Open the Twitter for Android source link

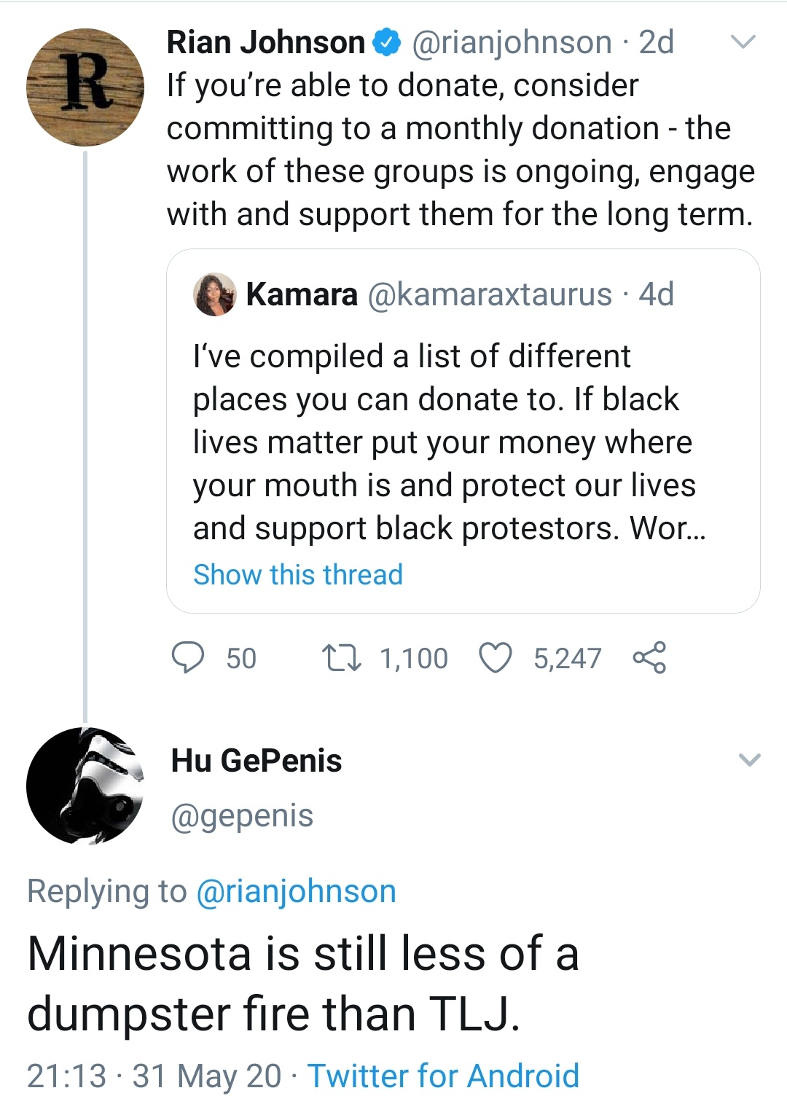click(443, 1076)
